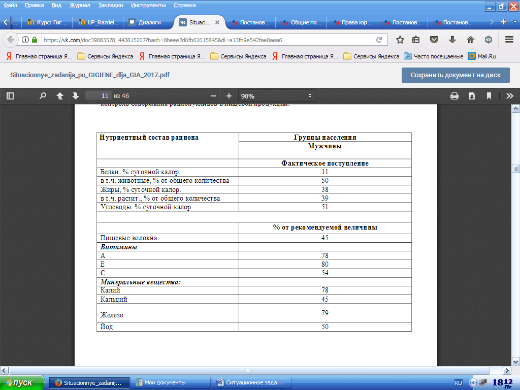Viewport: 520px width, 390px height.
Task: Download the PDF file
Action: point(472,96)
